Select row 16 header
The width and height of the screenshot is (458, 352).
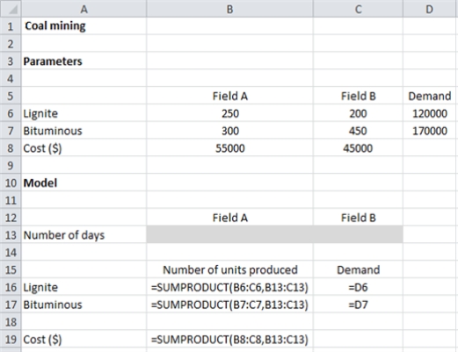(11, 287)
